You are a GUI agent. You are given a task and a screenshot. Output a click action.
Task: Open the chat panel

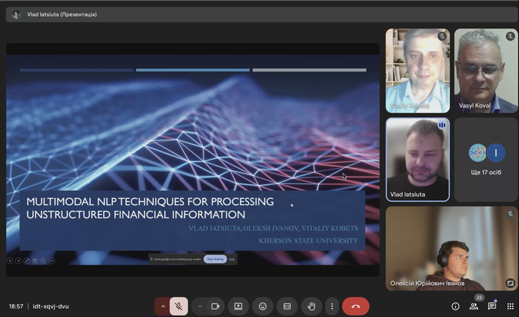point(492,306)
